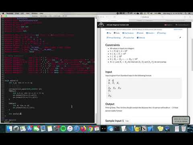Image resolution: width=193 pixels, height=145 pixels.
Task: Open Notion from the Dock
Action: click(144, 128)
